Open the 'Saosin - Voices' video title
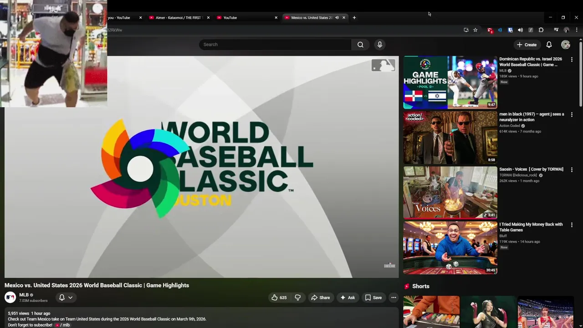 point(531,169)
